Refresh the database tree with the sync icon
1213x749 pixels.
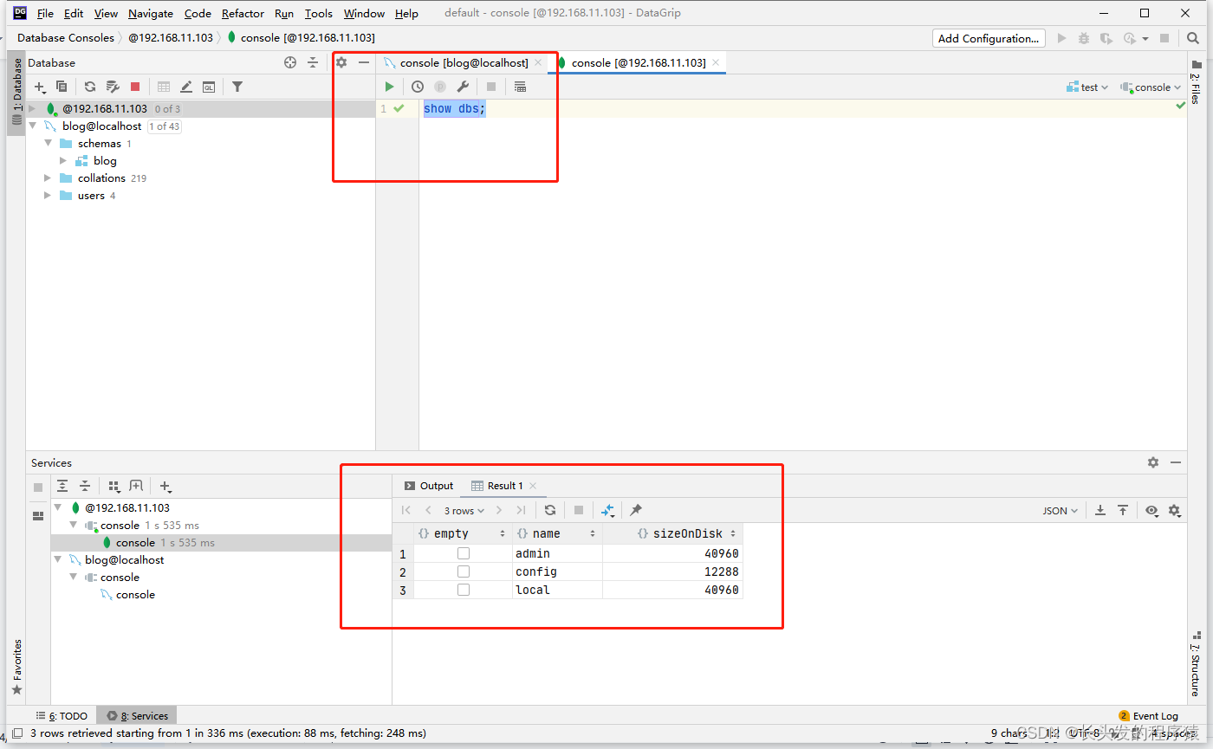[90, 86]
